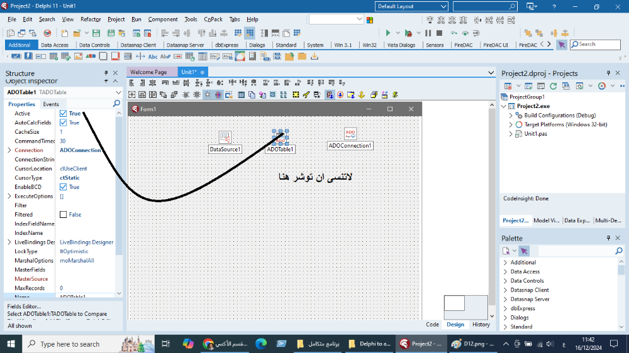Click the Palette panel search magnifier icon
The image size is (629, 353).
[x=618, y=251]
